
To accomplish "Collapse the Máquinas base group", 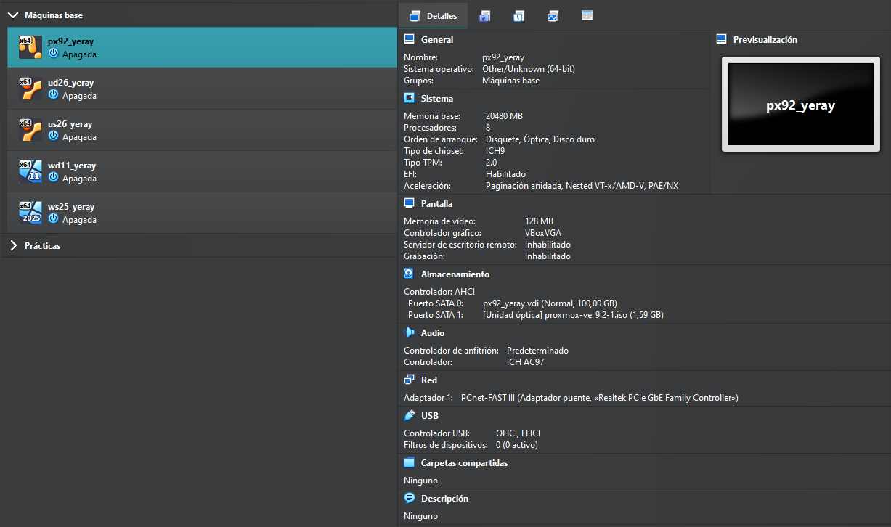I will (x=13, y=15).
